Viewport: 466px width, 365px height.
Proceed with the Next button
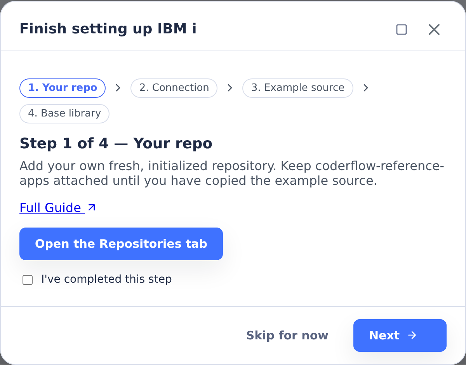click(x=400, y=335)
